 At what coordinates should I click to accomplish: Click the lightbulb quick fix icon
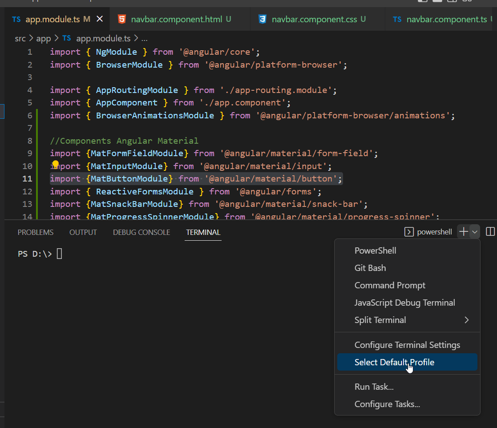click(x=55, y=165)
